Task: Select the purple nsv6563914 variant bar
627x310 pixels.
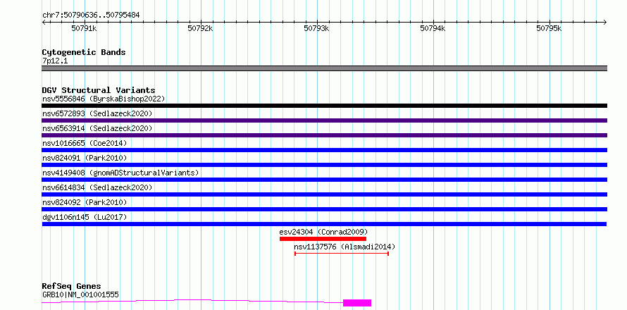Action: pos(324,135)
